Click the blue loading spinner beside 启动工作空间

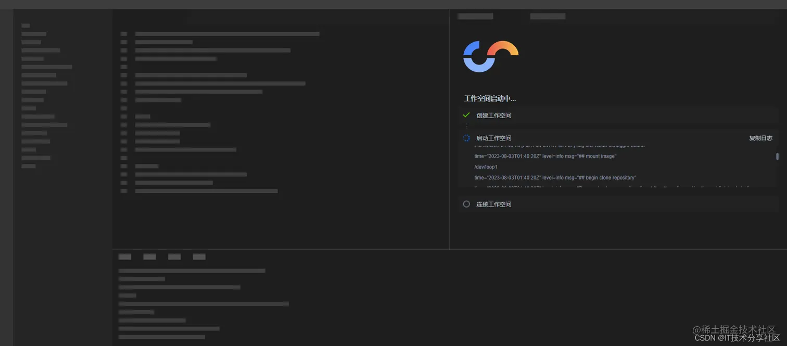coord(466,138)
